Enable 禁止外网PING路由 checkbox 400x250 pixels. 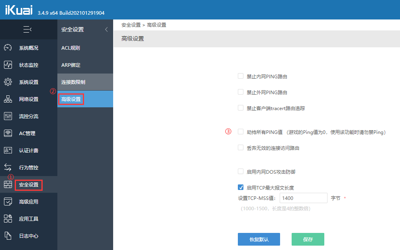click(241, 92)
